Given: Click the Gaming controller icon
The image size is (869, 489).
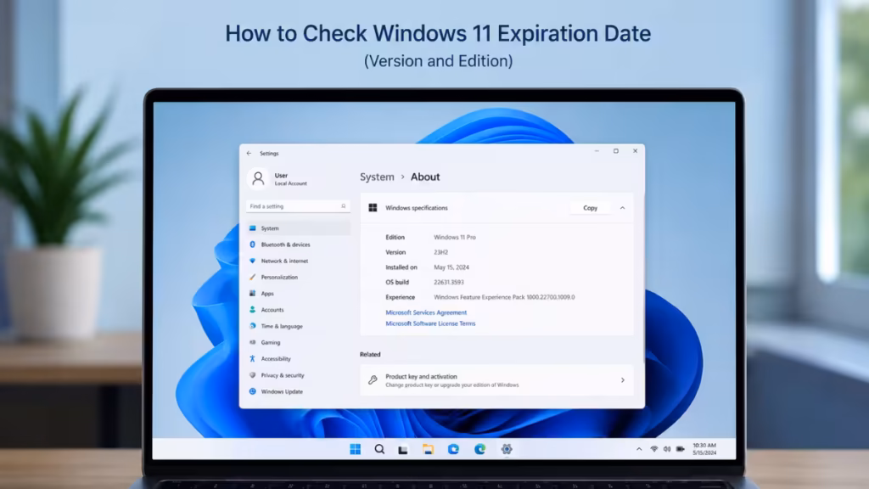Looking at the screenshot, I should click(x=252, y=342).
